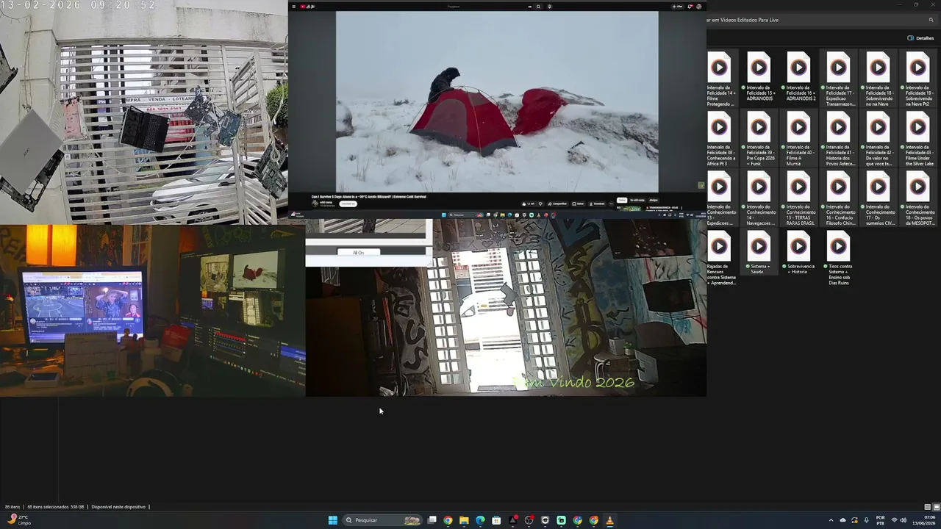The width and height of the screenshot is (941, 529).
Task: Select file Intervalo da Felicidade 18 - Sobrevivendo na Neve
Action: (x=879, y=79)
